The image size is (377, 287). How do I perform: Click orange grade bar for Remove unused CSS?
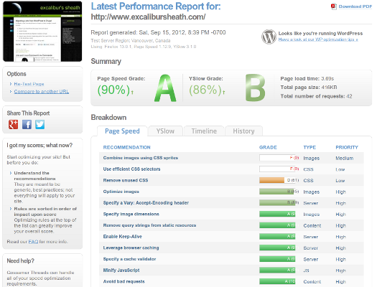click(x=271, y=180)
